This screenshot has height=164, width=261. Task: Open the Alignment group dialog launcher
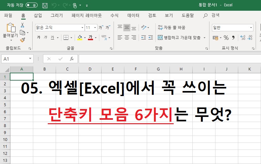[x=207, y=48]
